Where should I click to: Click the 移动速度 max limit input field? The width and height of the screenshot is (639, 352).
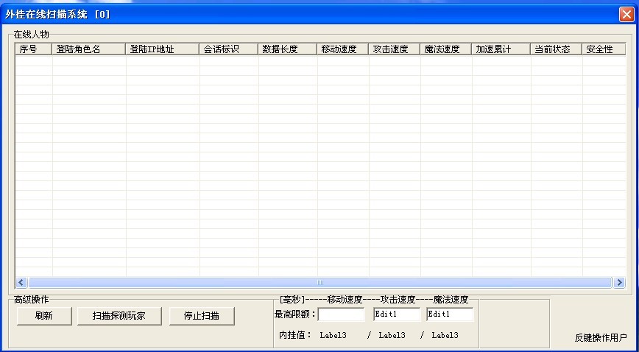point(341,314)
